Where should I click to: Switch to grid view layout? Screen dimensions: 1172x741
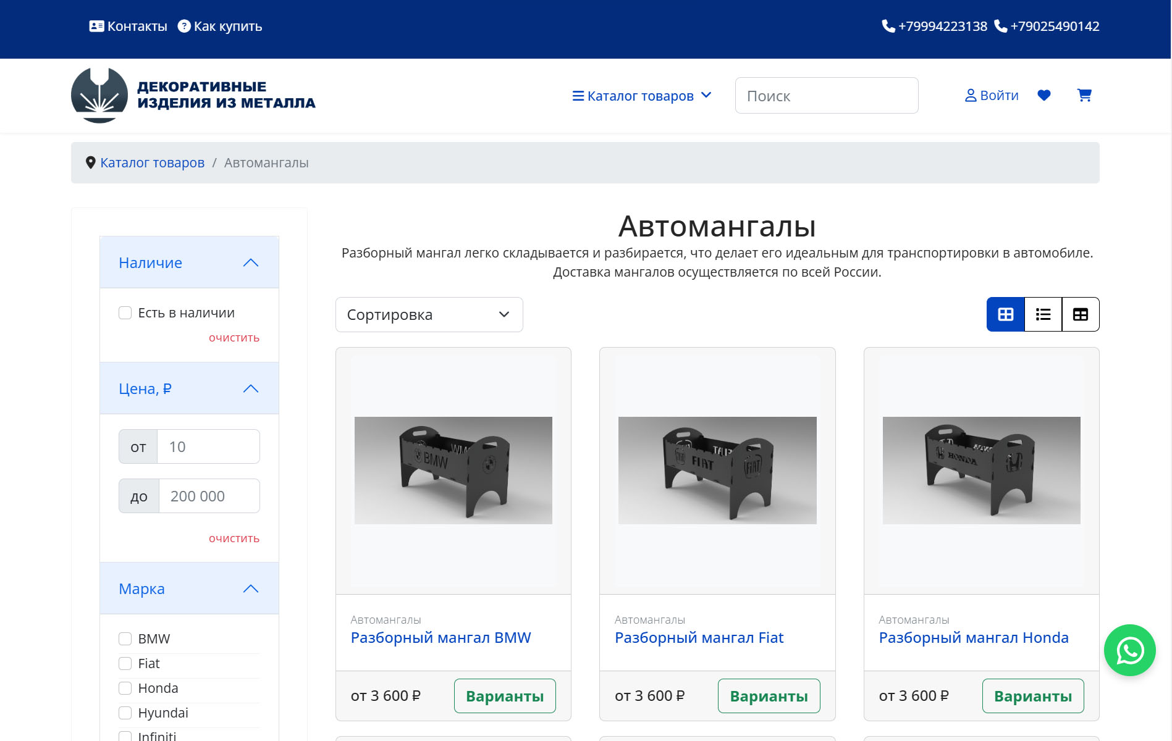1006,314
